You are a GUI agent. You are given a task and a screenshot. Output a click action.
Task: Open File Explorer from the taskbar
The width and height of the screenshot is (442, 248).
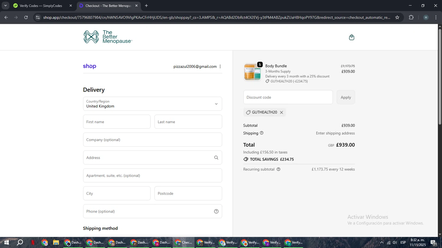click(56, 242)
